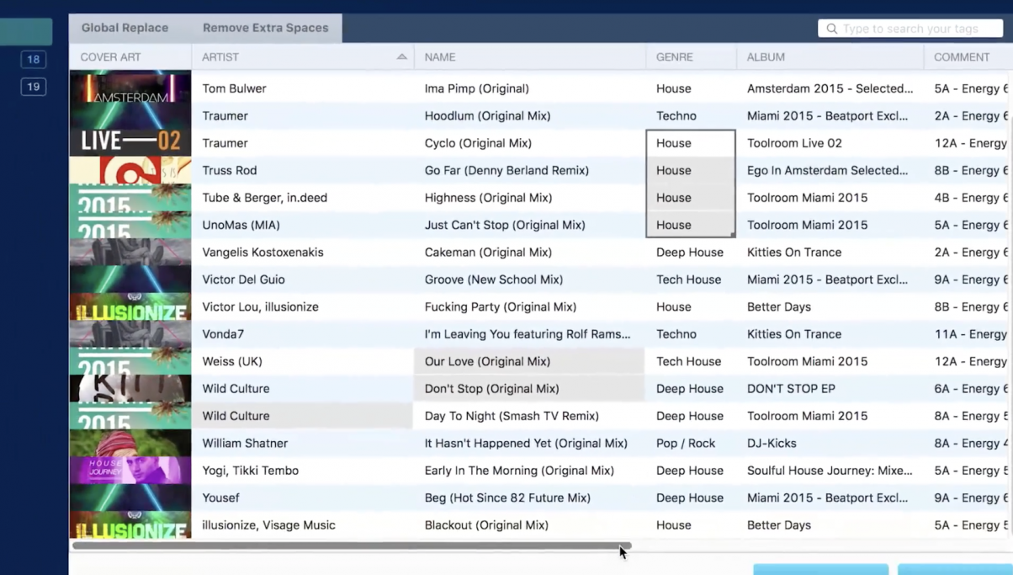Click the Global Replace button
Screen dimensions: 1013x575
[125, 28]
